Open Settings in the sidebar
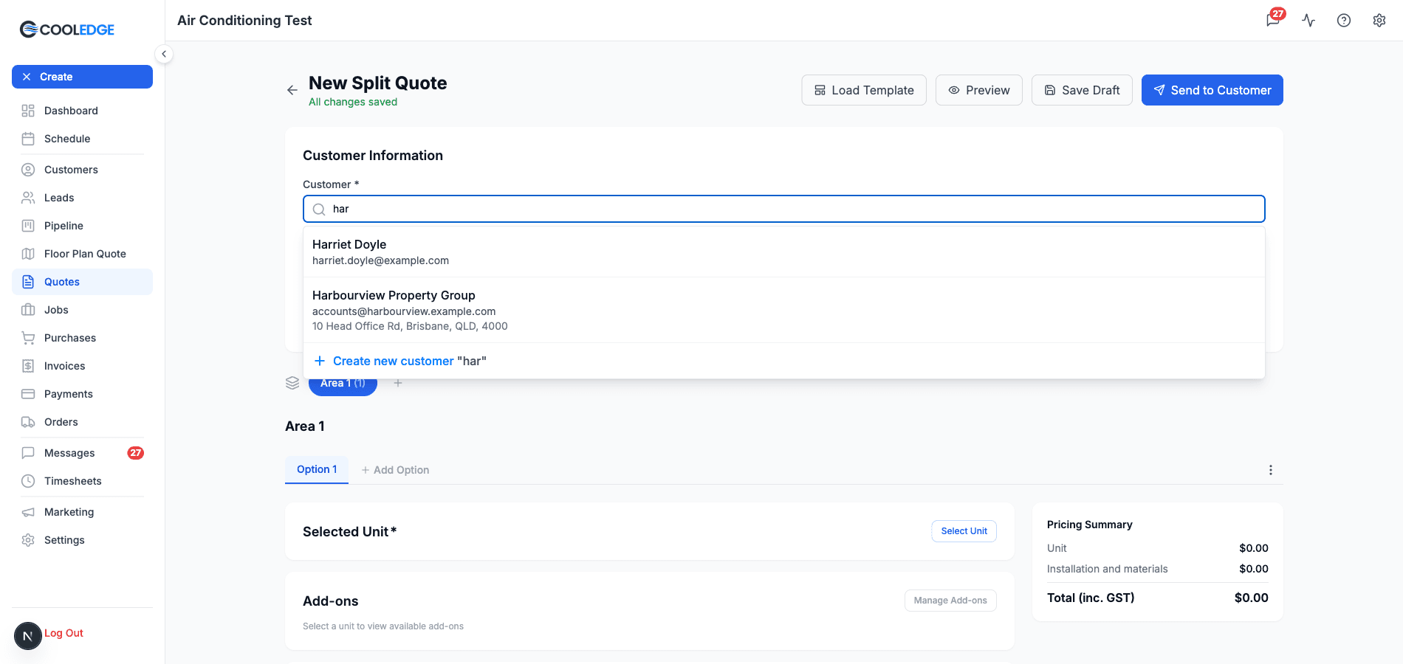 click(82, 540)
